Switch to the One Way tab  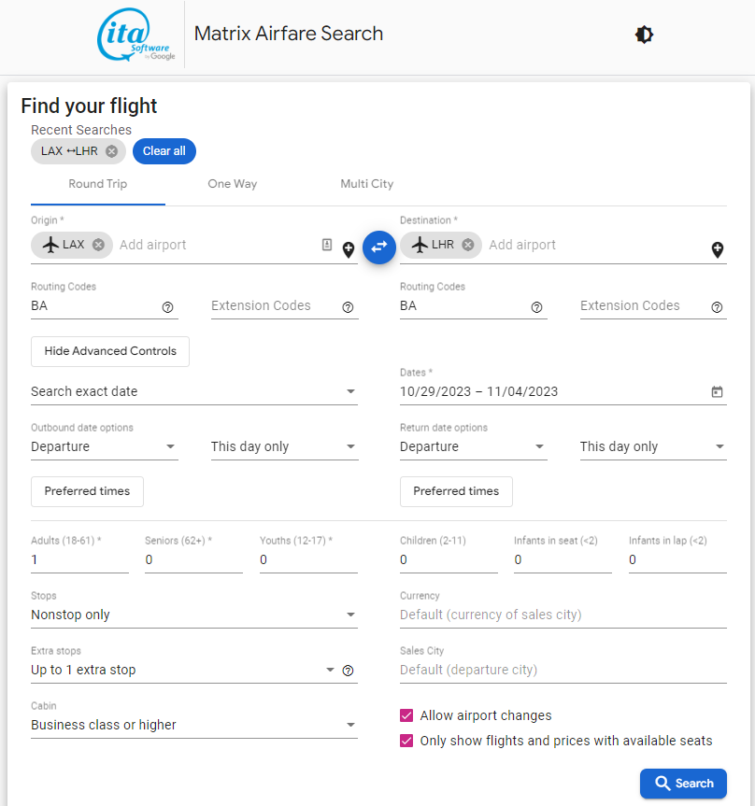pos(233,184)
